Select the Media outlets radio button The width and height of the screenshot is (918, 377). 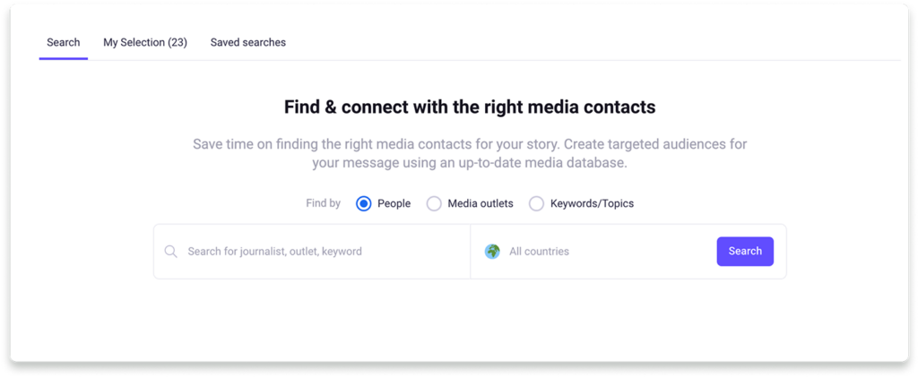[434, 203]
